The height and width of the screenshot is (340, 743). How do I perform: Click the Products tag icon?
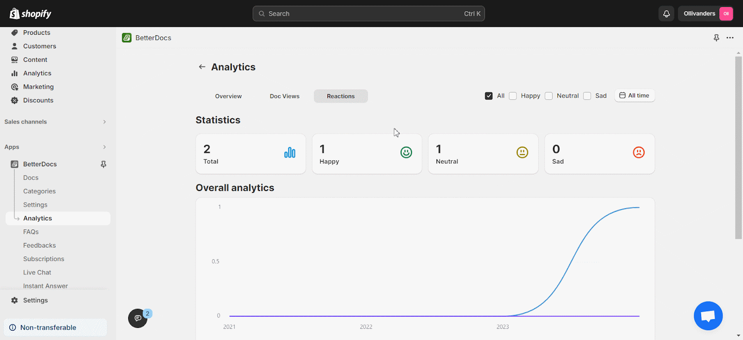(x=14, y=33)
